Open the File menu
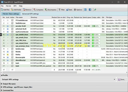Viewport: 128px width, 92px height. point(2,6)
